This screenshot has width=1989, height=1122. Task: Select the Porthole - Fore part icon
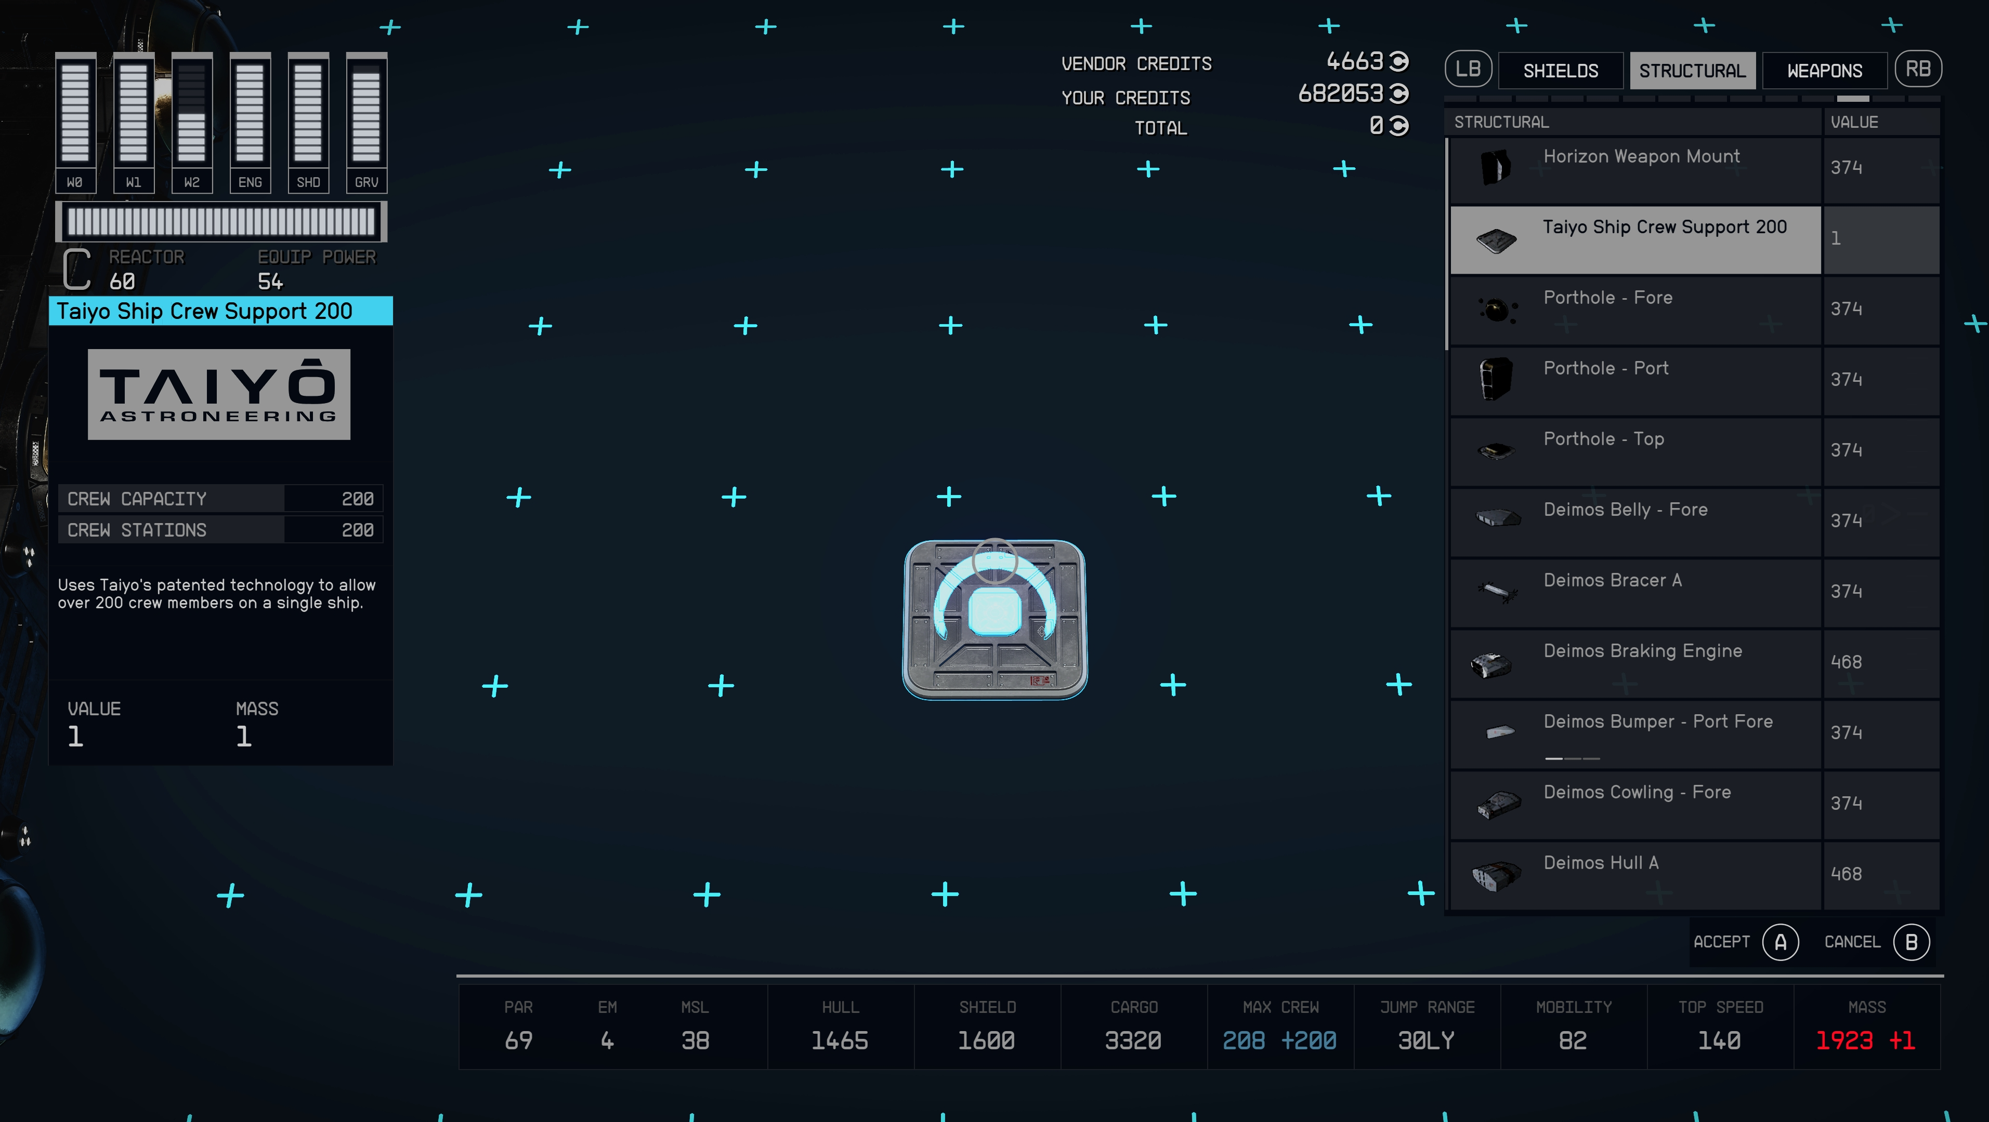[1497, 310]
